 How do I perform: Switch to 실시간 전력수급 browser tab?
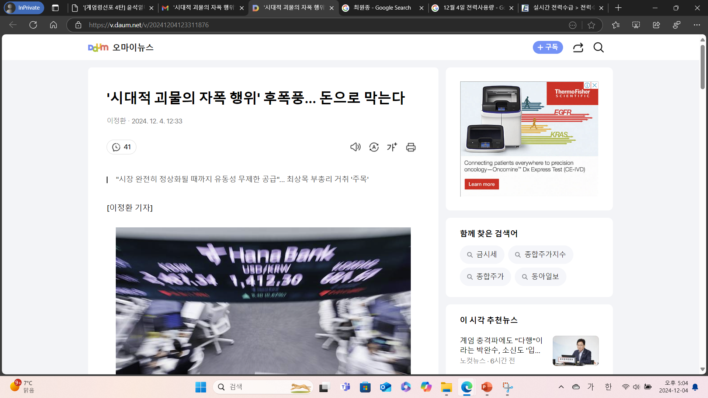562,8
